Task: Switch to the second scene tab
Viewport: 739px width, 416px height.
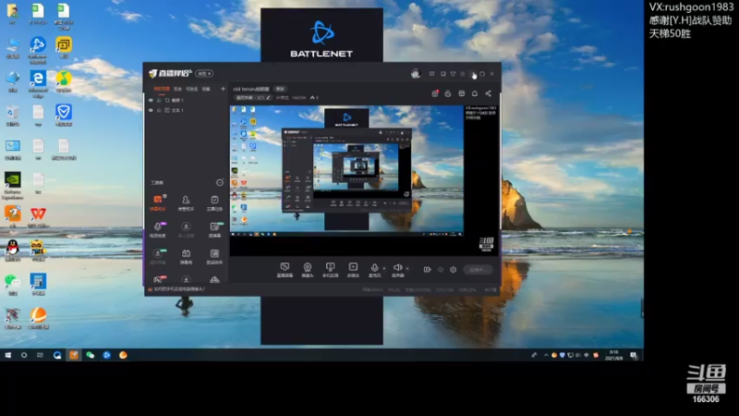Action: tap(177, 89)
